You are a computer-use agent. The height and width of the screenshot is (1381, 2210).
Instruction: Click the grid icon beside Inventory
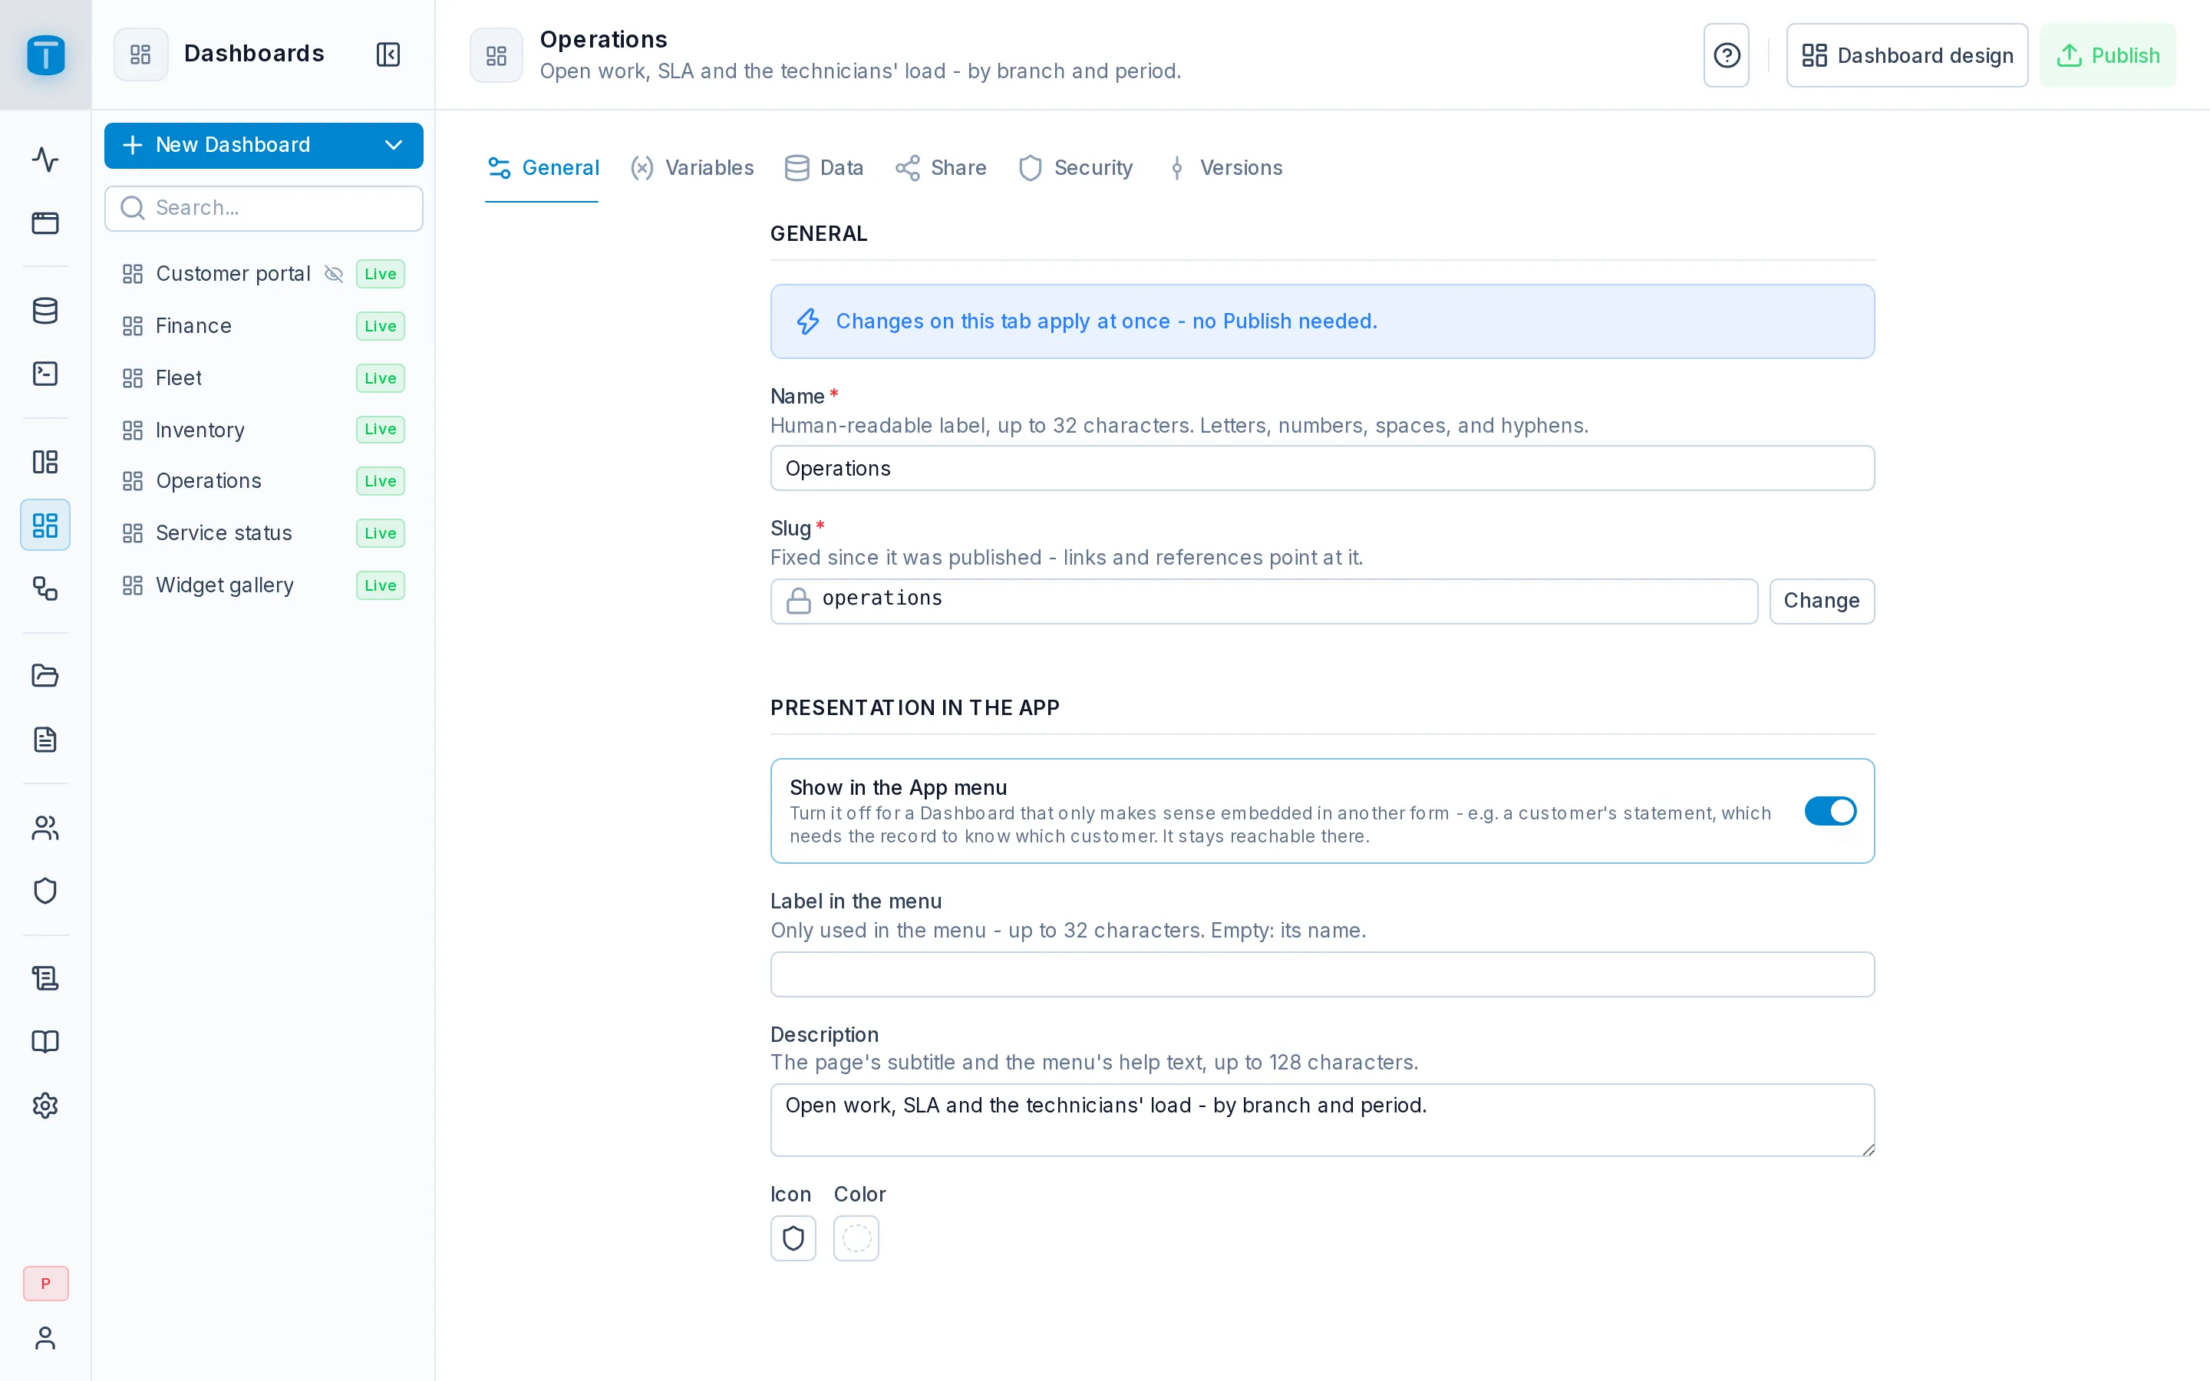(133, 430)
